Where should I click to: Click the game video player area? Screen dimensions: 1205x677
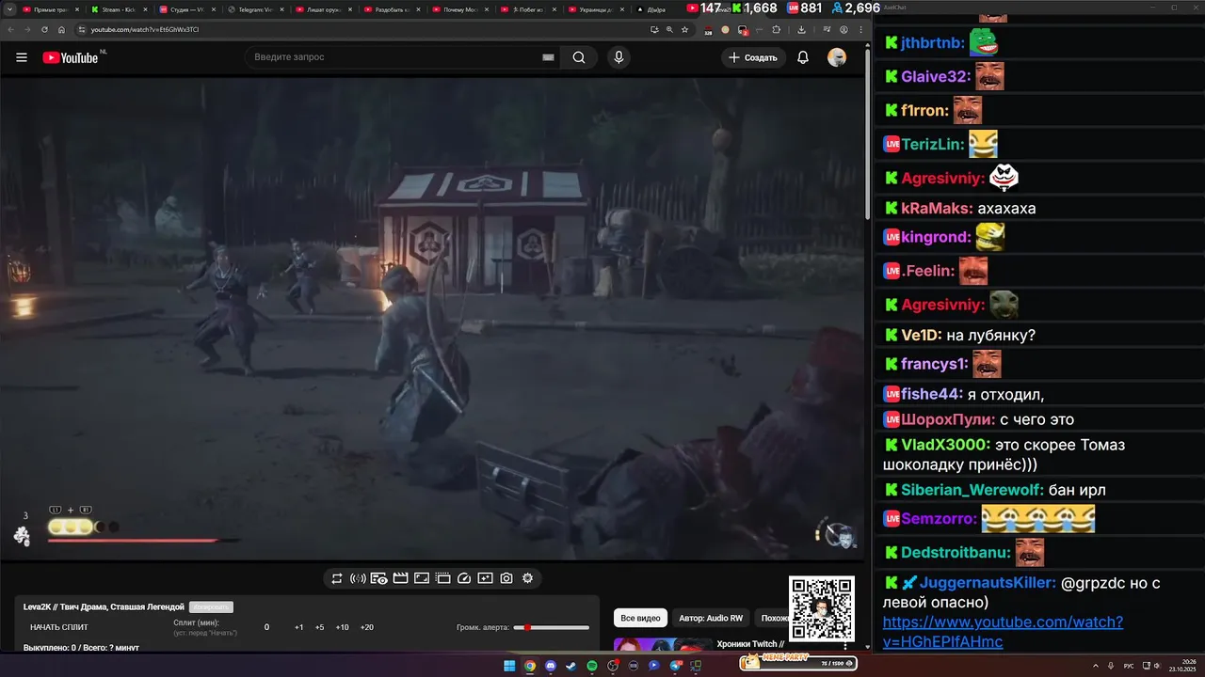point(431,318)
